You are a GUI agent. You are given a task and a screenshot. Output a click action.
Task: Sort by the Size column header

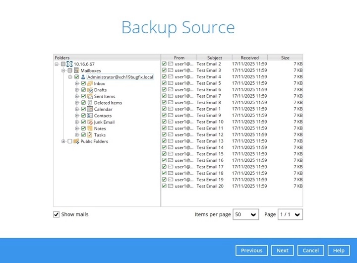point(285,58)
